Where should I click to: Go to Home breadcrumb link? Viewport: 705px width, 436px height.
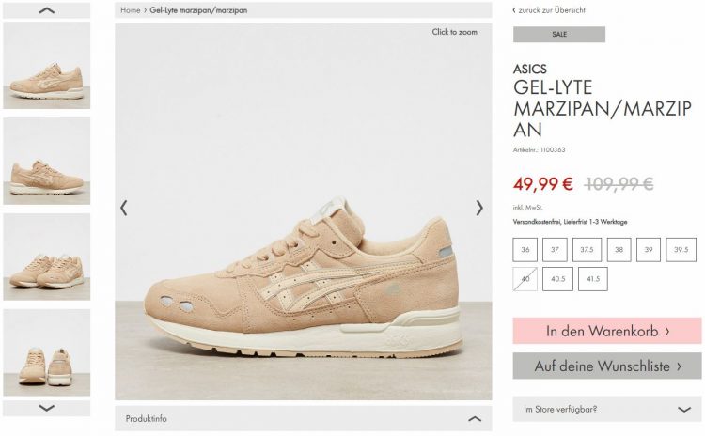coord(131,10)
